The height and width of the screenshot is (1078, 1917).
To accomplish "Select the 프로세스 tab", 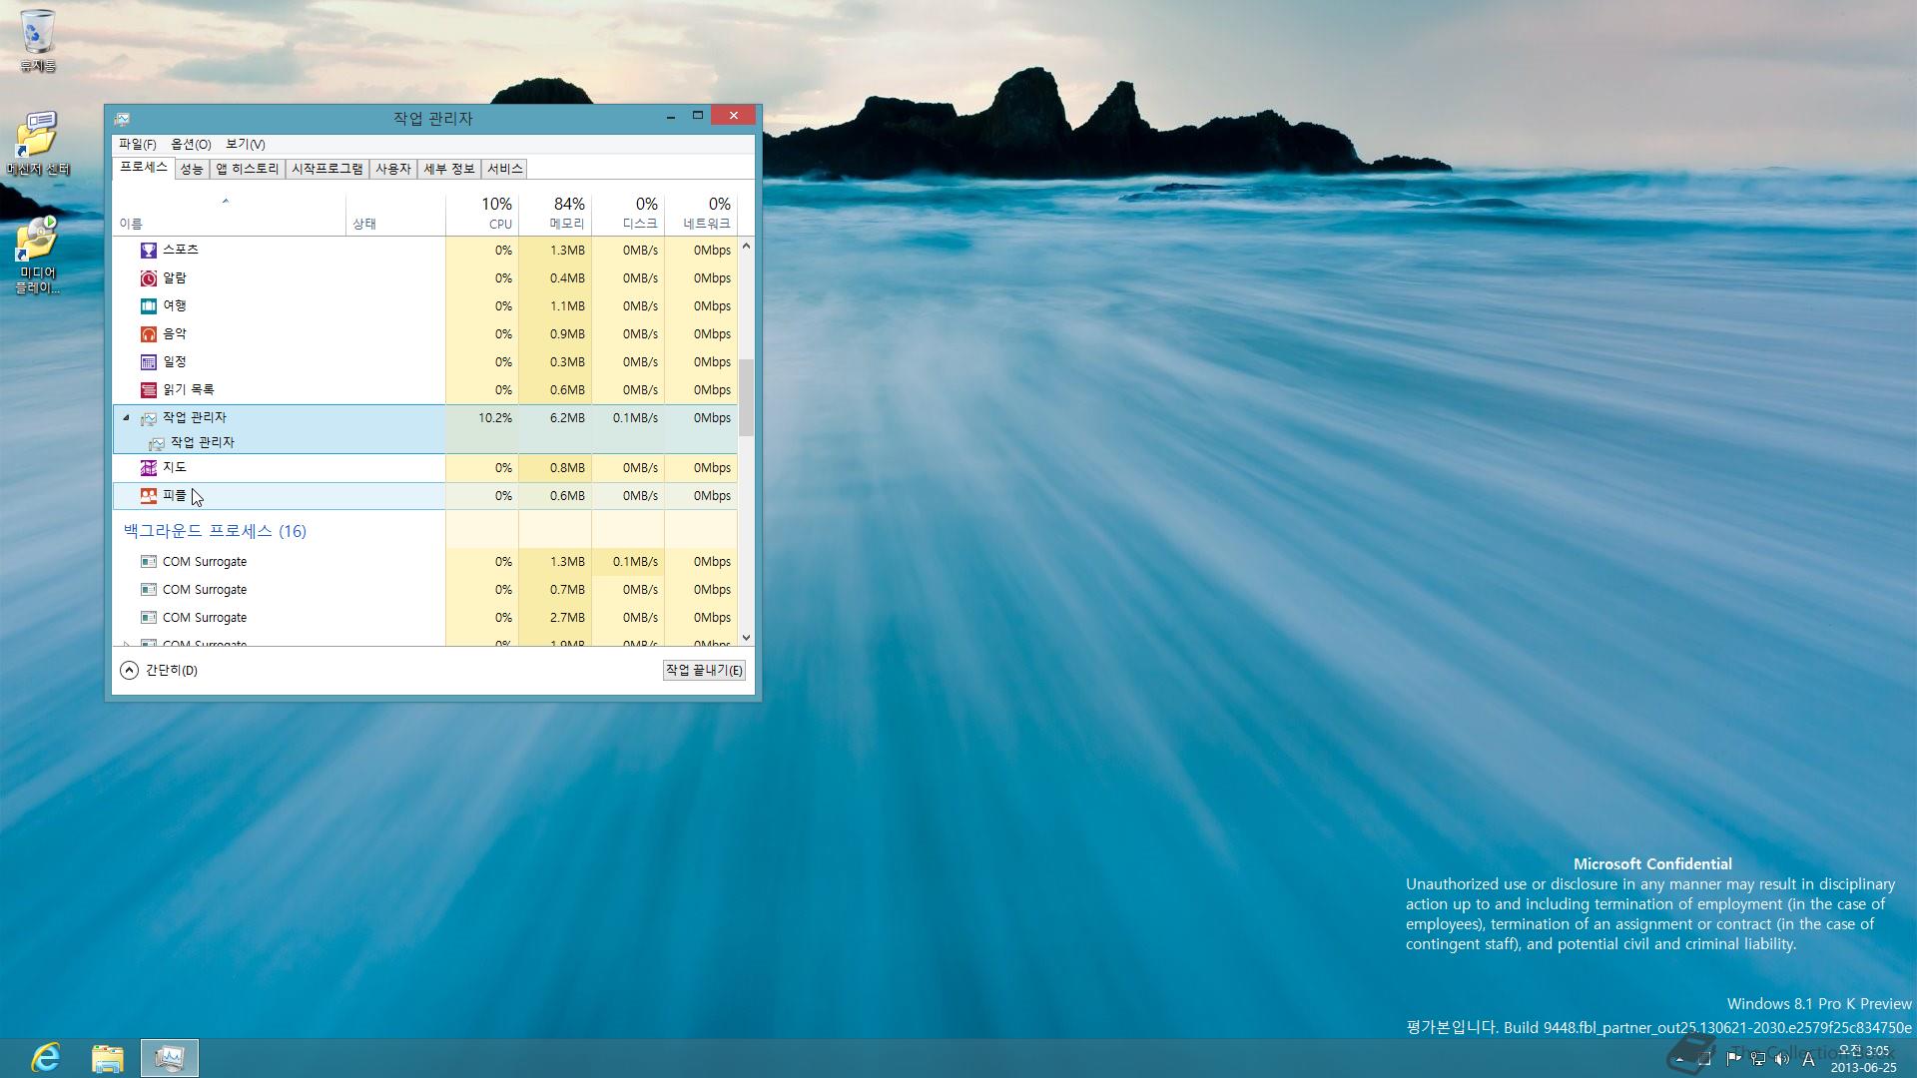I will 144,168.
